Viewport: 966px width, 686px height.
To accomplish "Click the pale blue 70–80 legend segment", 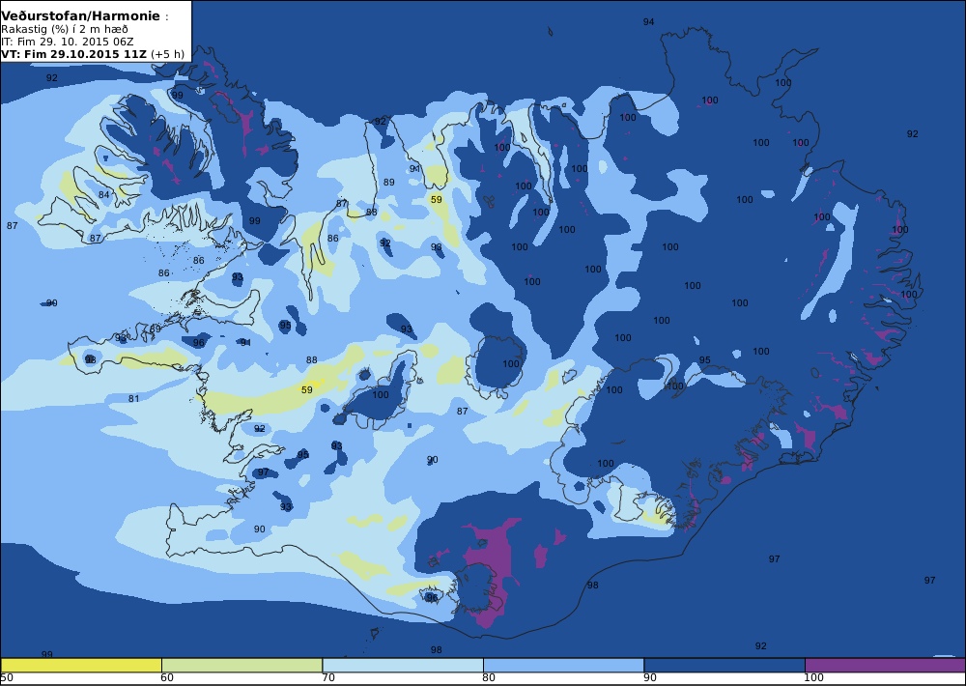I will click(403, 665).
